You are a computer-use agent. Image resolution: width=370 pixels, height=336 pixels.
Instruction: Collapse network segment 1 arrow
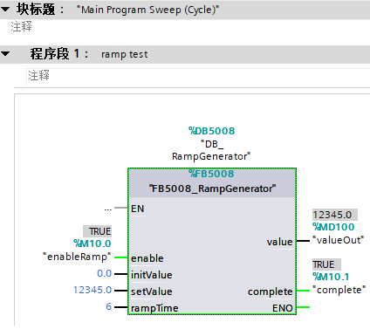coord(5,54)
